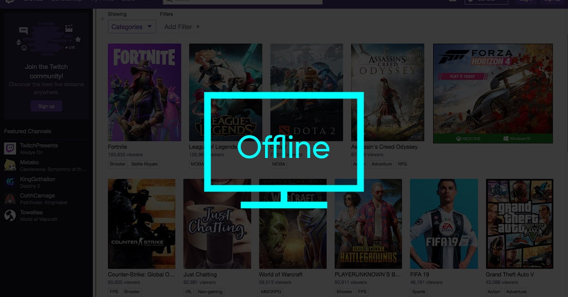Click the Shooter tag below Fortnite
Image resolution: width=568 pixels, height=297 pixels.
118,164
